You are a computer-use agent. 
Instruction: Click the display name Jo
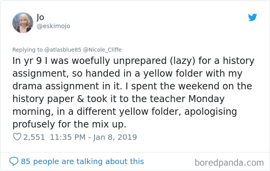point(40,17)
